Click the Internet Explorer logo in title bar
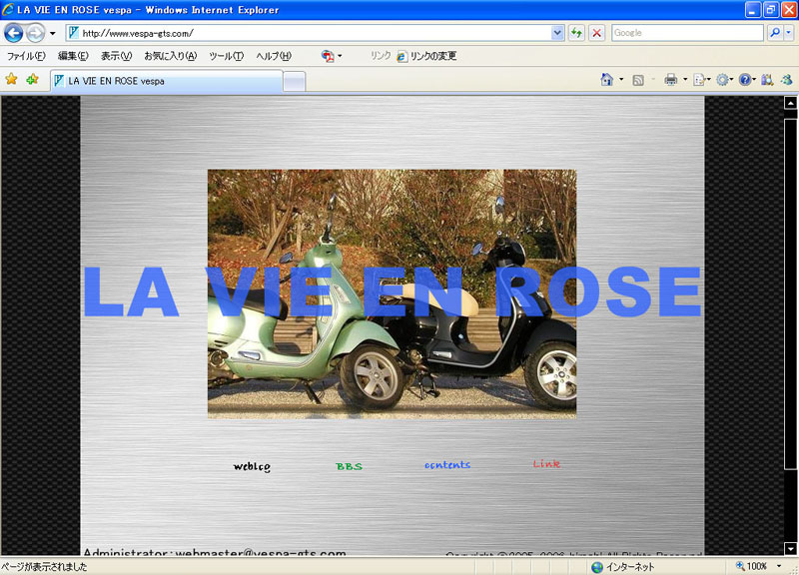 tap(8, 9)
